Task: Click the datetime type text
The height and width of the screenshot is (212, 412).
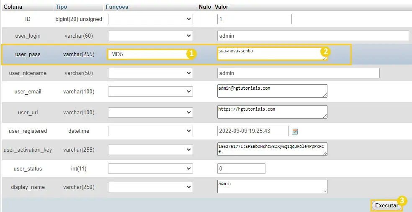Action: coord(79,131)
